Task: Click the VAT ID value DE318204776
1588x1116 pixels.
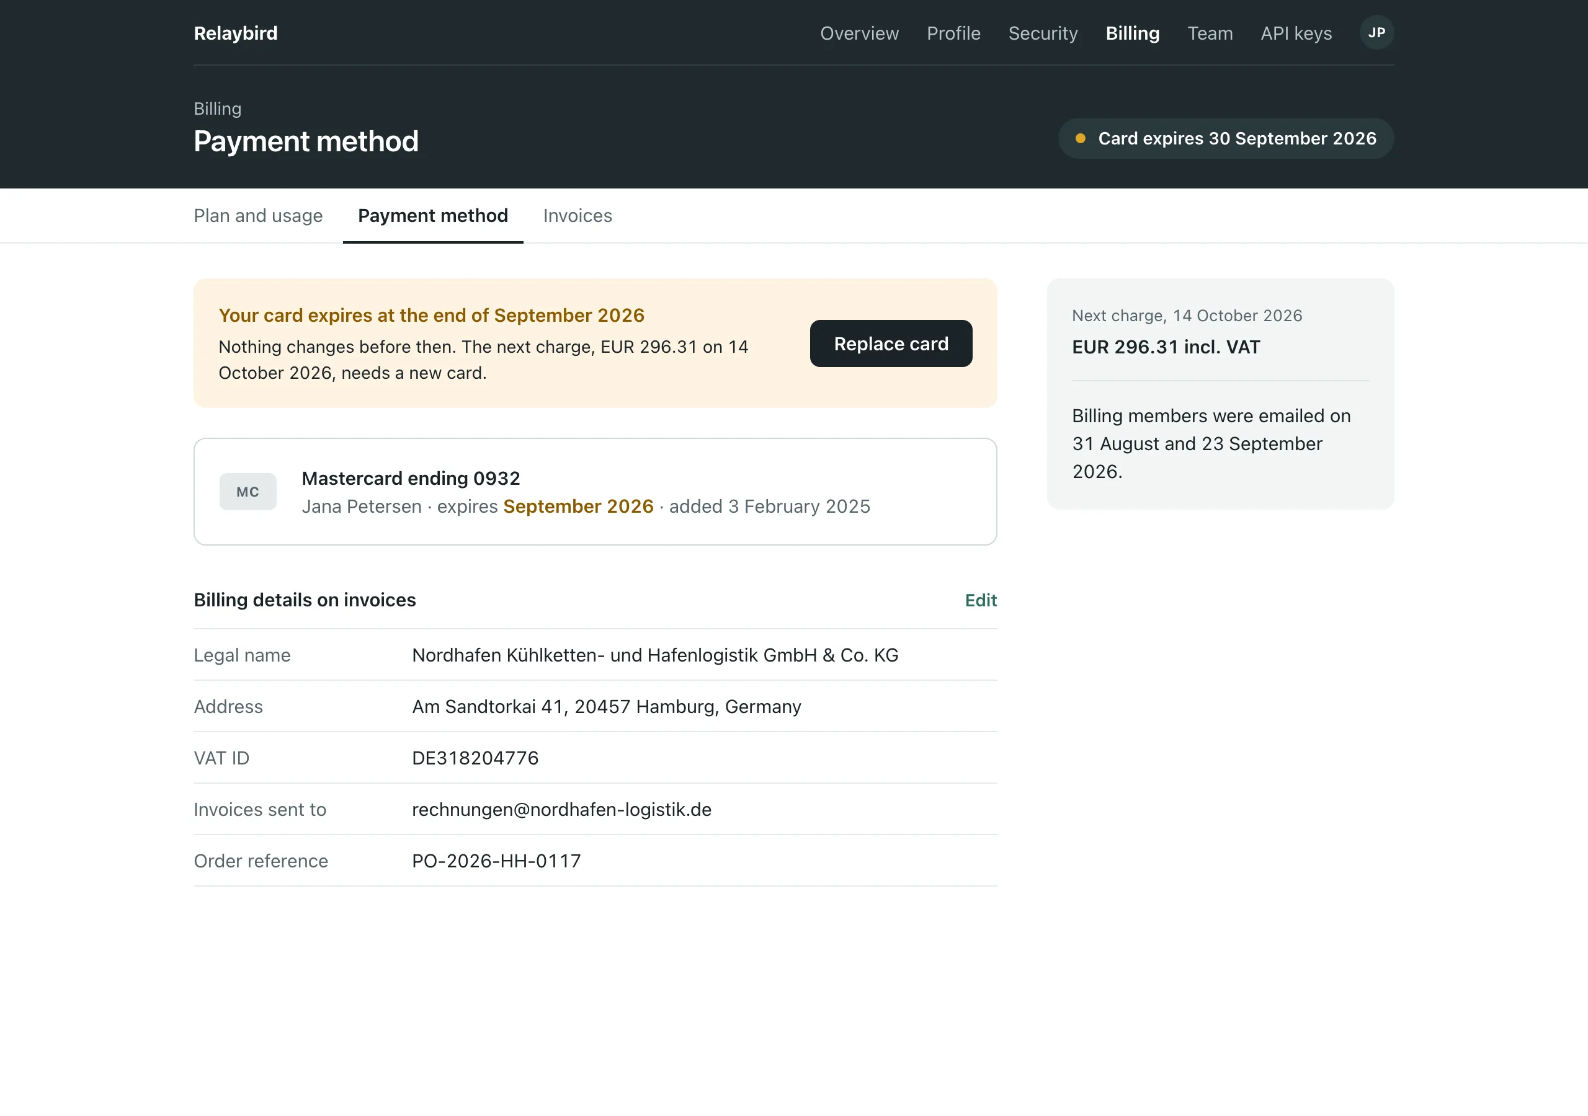Action: 475,758
